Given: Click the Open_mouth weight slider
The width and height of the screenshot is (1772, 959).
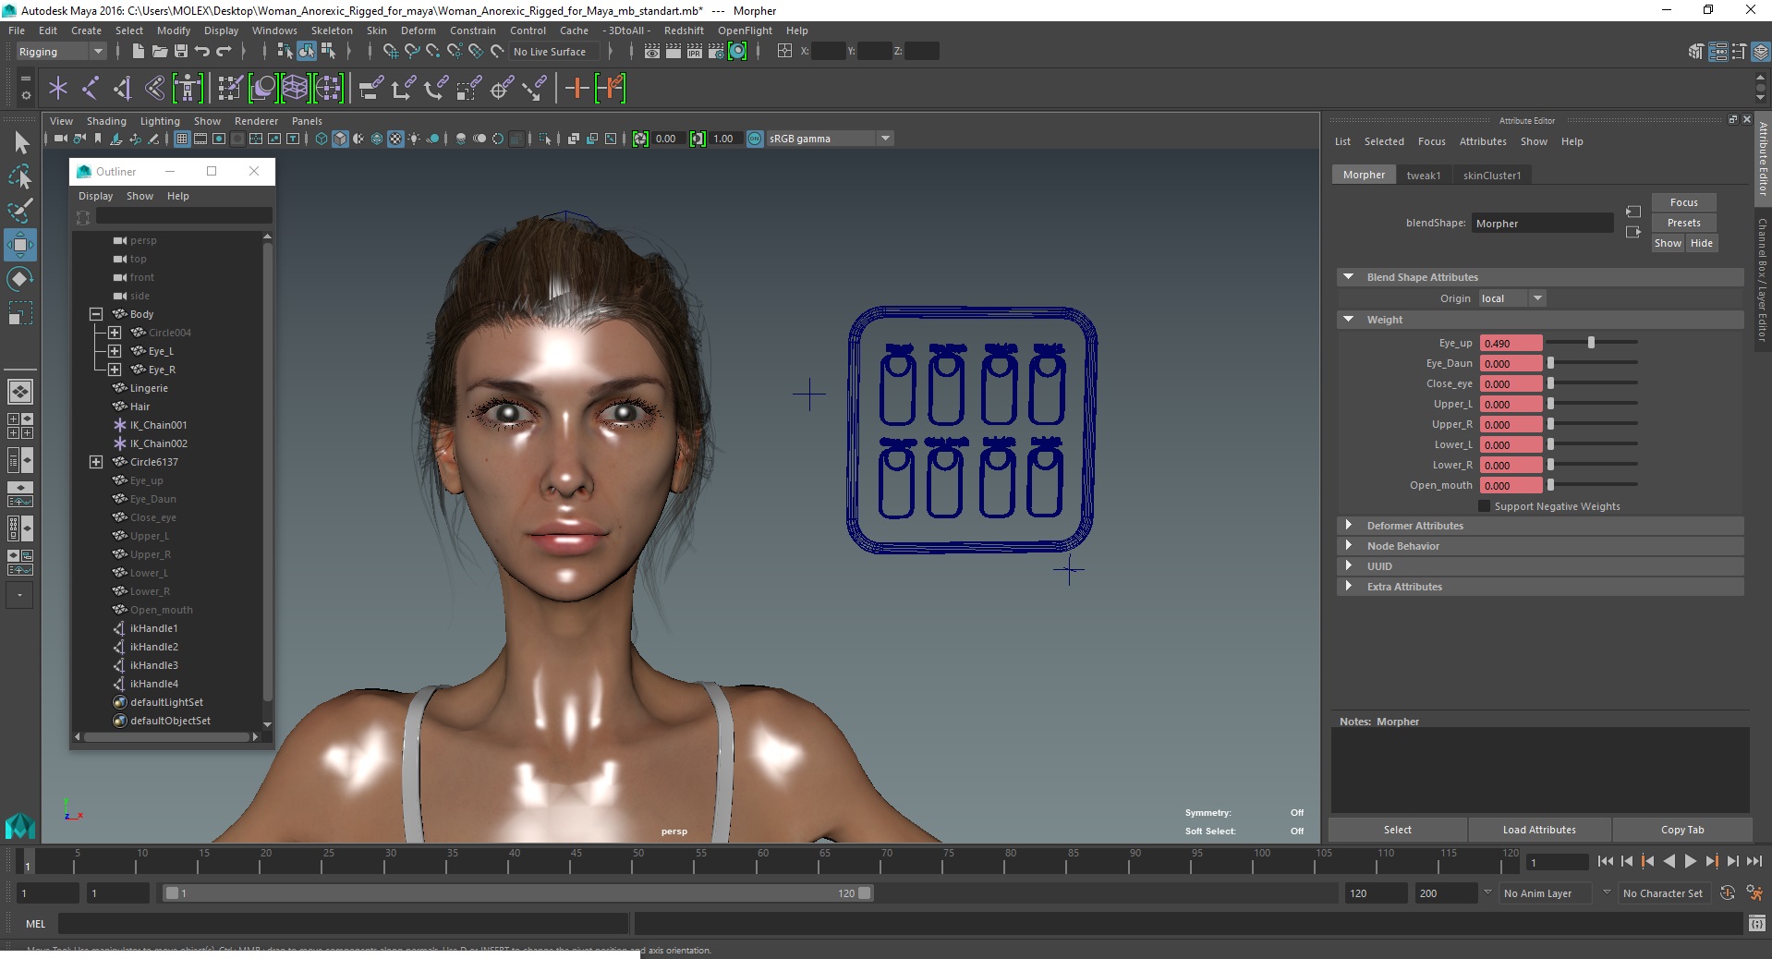Looking at the screenshot, I should pyautogui.click(x=1592, y=485).
